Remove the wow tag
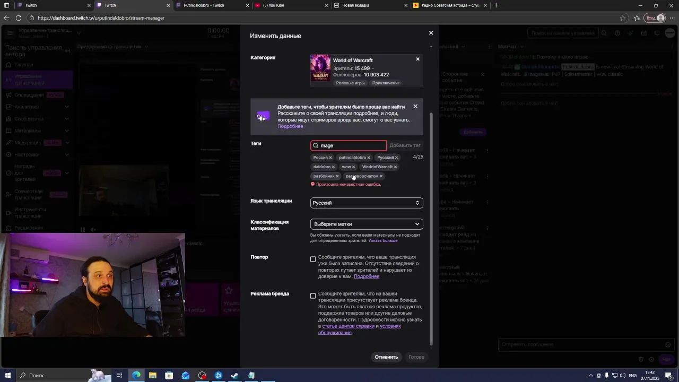 tap(353, 167)
